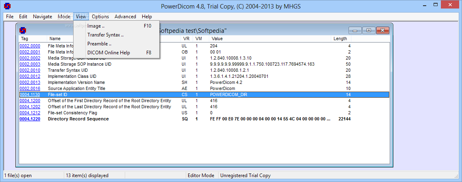Open tag link 0002,0016

pos(30,88)
